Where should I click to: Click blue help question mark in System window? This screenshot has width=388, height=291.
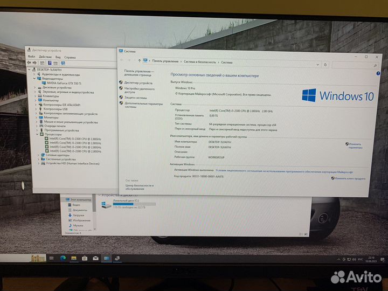point(378,73)
